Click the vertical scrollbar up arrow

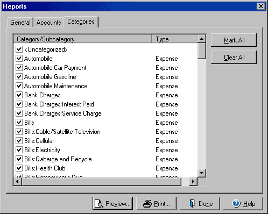202,39
